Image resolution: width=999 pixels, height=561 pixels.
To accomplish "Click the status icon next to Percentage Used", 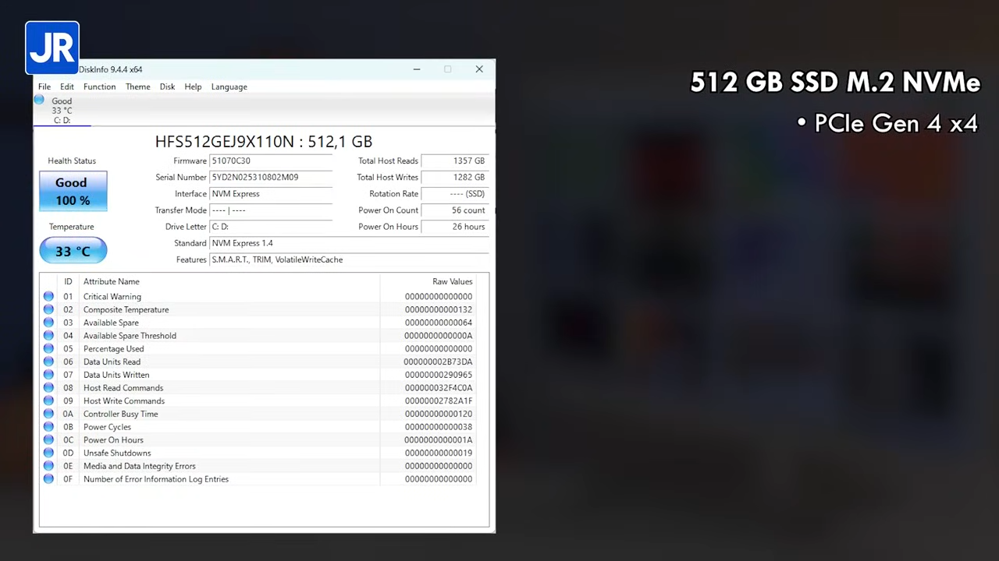I will coord(48,348).
